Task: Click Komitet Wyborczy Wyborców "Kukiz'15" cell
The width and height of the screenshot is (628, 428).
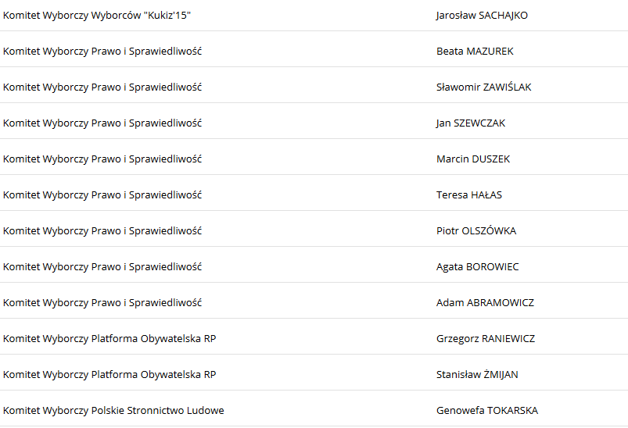Action: 97,16
